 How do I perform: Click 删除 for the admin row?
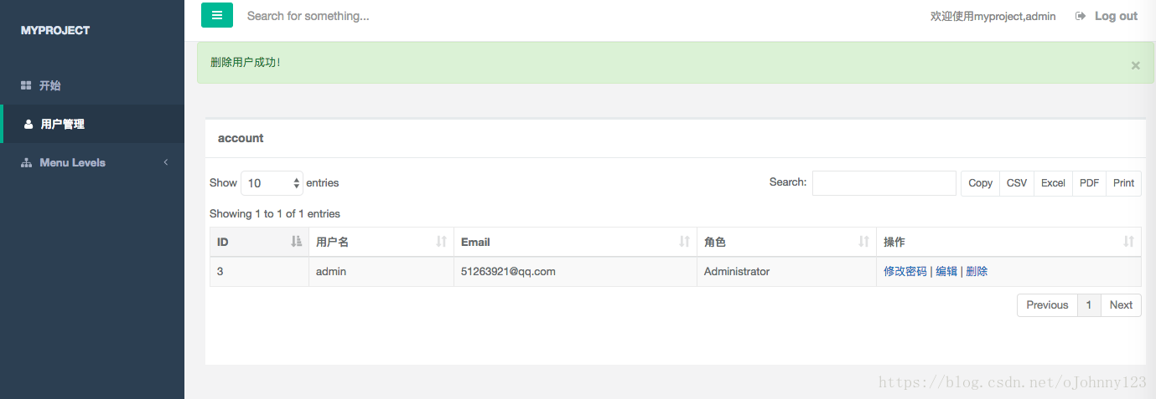977,271
